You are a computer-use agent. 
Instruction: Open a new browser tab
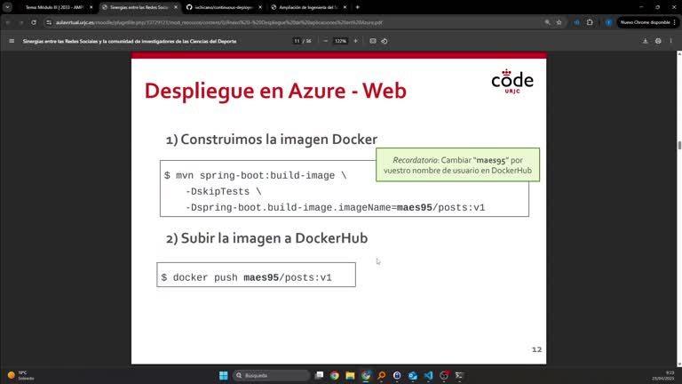click(x=358, y=7)
